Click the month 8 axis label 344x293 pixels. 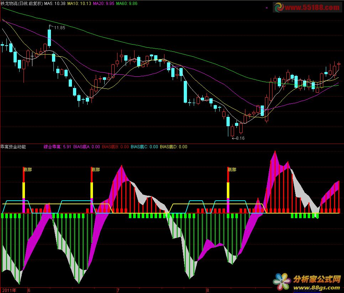208,291
